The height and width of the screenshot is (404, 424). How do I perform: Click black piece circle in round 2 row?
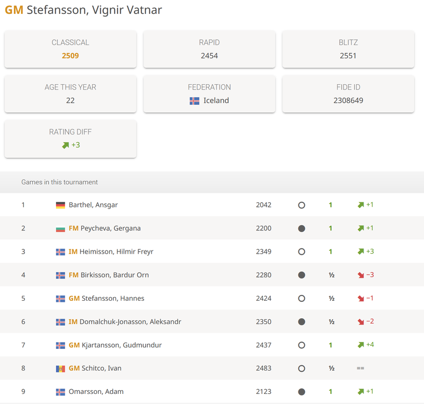pos(302,228)
